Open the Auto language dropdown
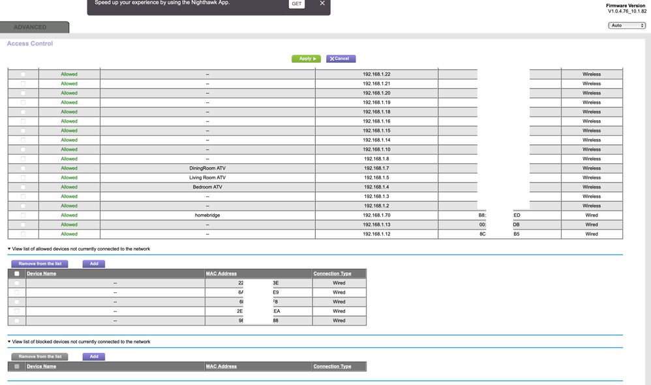 click(x=626, y=25)
